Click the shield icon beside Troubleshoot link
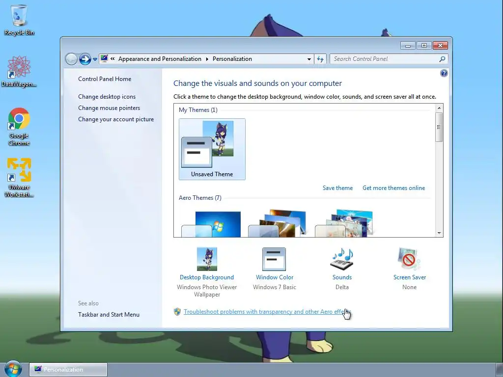Viewport: 503px width, 377px height. click(x=177, y=312)
